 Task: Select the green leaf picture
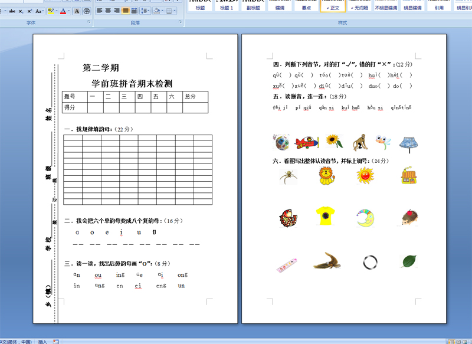(x=409, y=261)
